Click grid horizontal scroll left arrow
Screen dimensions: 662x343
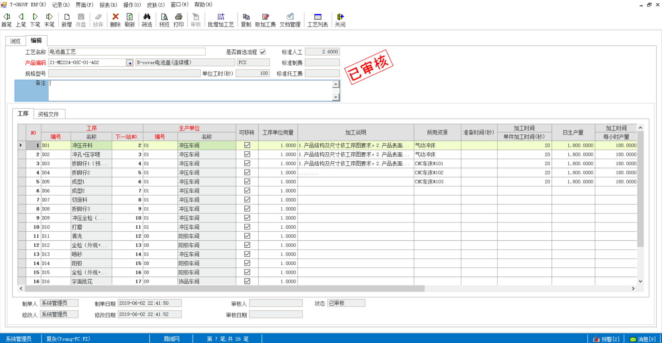point(21,288)
